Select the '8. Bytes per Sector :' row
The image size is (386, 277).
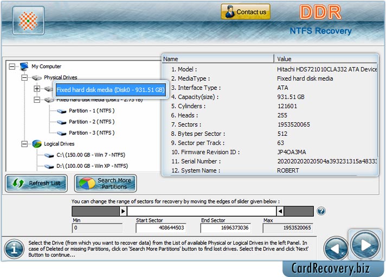tap(269, 134)
